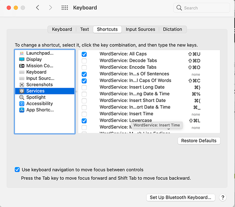Click 'none' shortcut for In...s Of Sentences
Screen dimensions: 235x207
click(196, 75)
